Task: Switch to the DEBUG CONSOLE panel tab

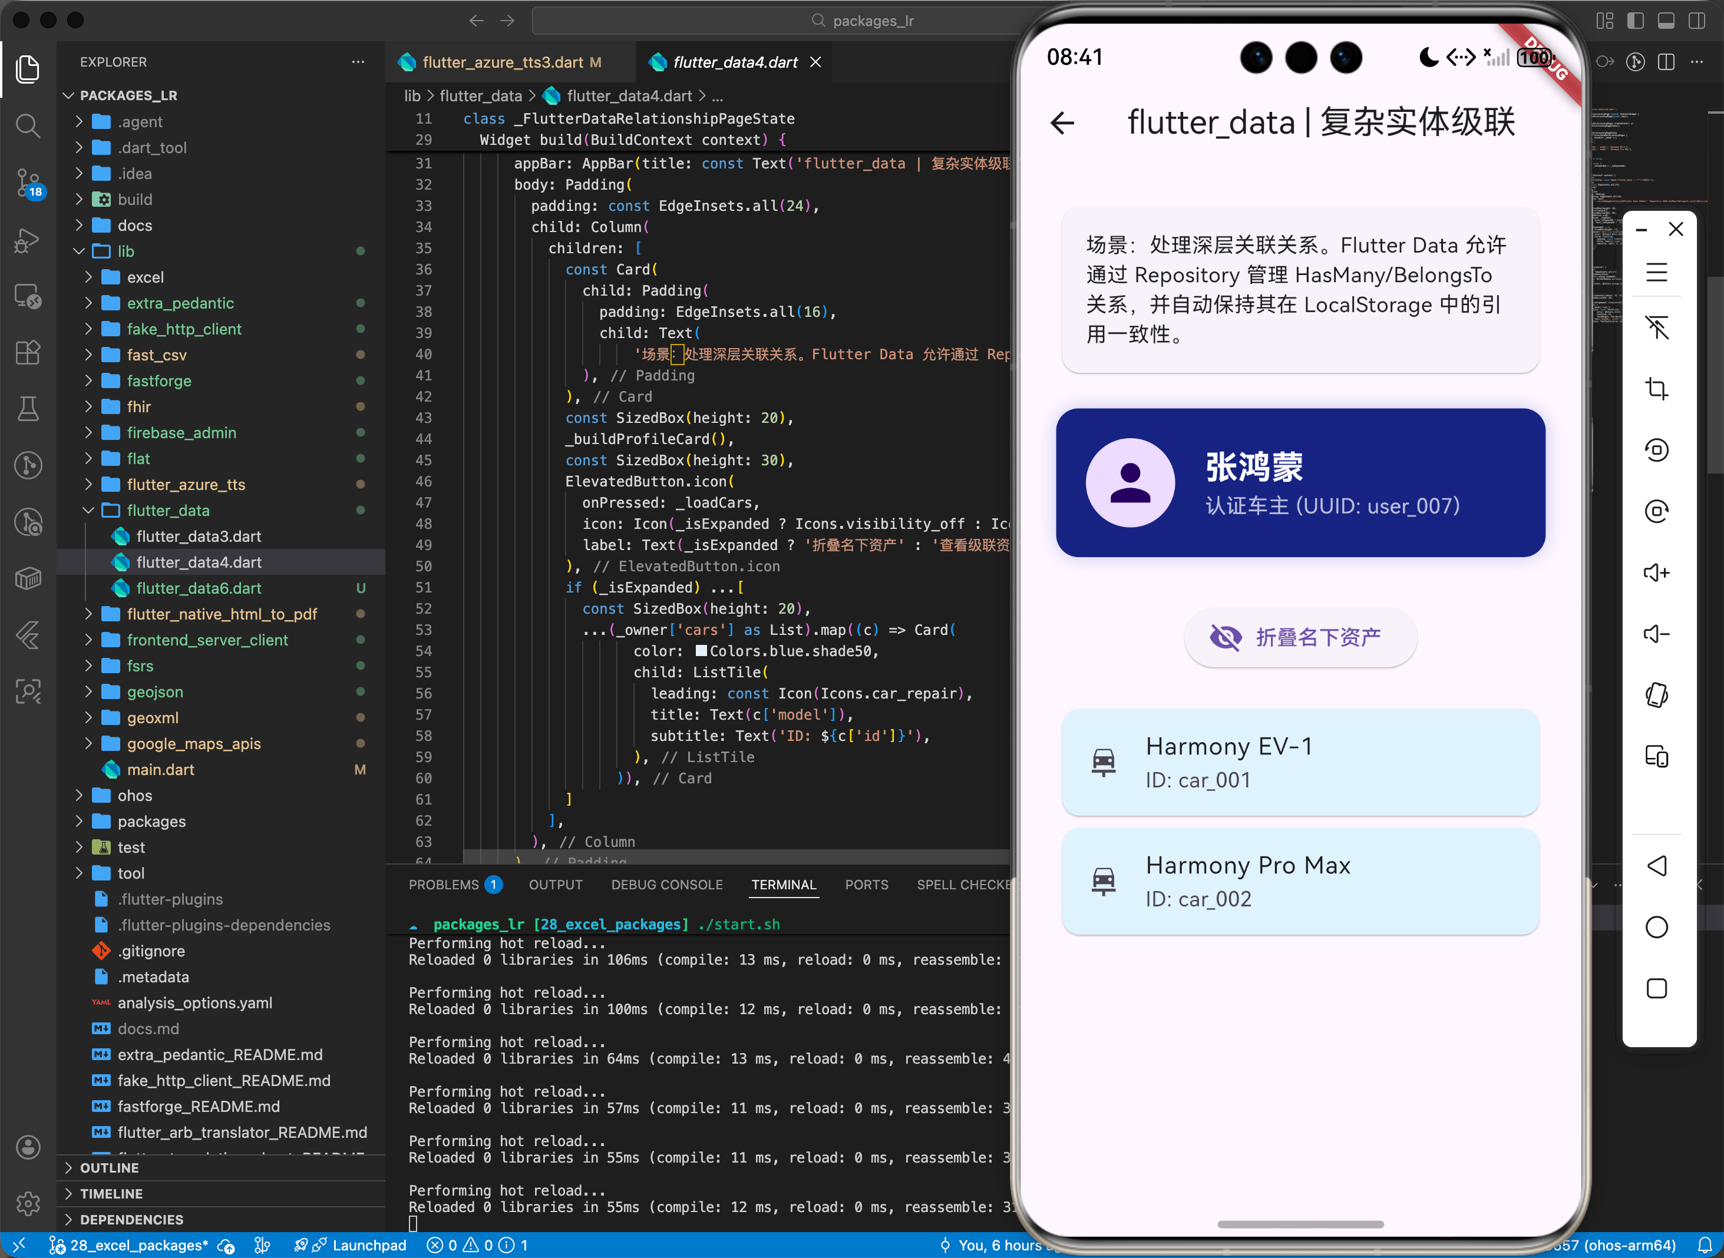Action: (666, 884)
